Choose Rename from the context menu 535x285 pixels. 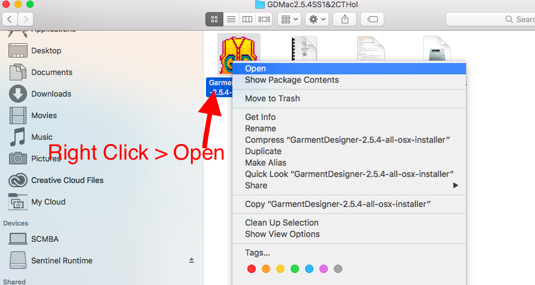pyautogui.click(x=349, y=128)
